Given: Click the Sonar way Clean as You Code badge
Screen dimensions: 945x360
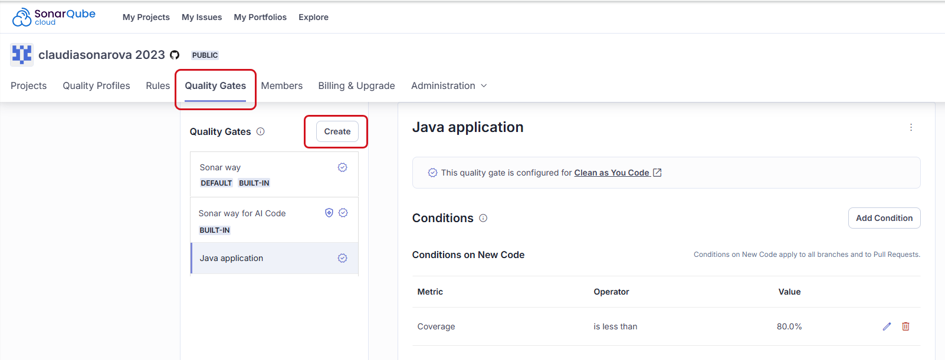Looking at the screenshot, I should (342, 167).
